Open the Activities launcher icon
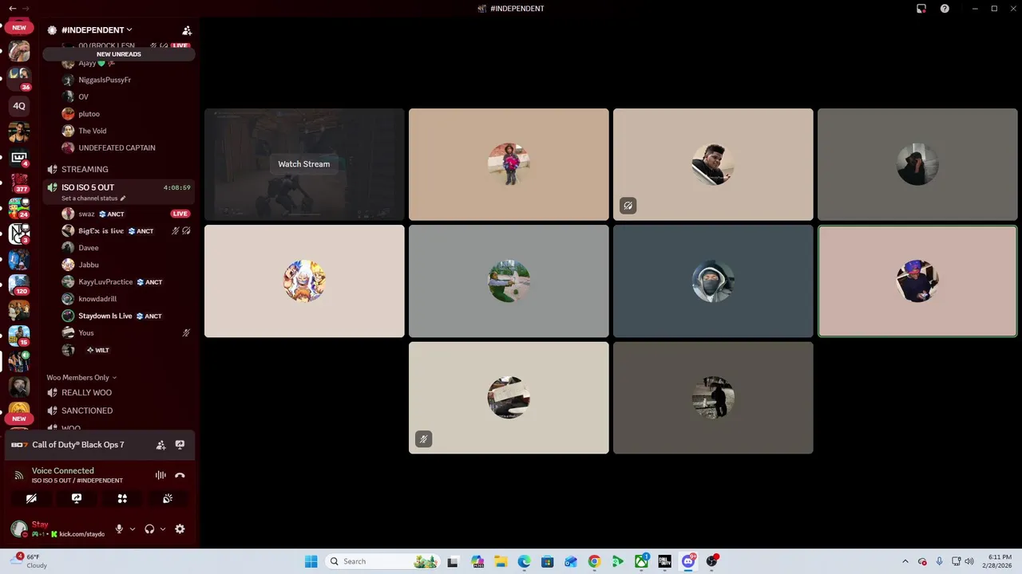The image size is (1022, 574). (x=122, y=498)
